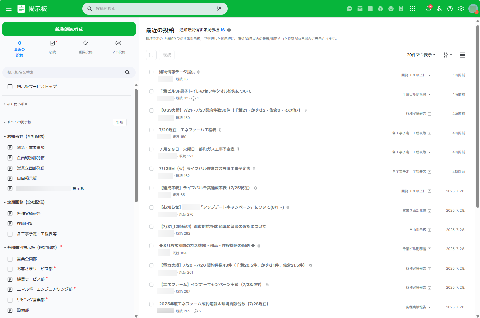This screenshot has width=480, height=318.
Task: Tick the select-all checkbox beside 既読
Action: 151,55
